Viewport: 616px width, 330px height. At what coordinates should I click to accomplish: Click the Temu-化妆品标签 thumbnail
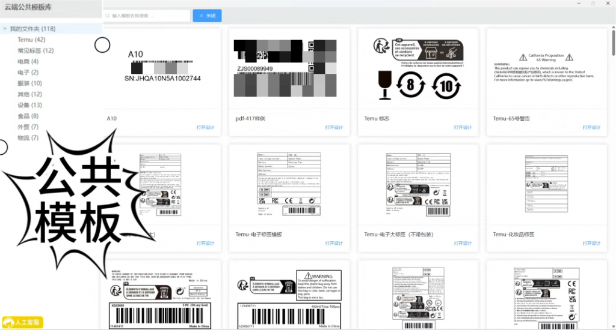pos(546,184)
